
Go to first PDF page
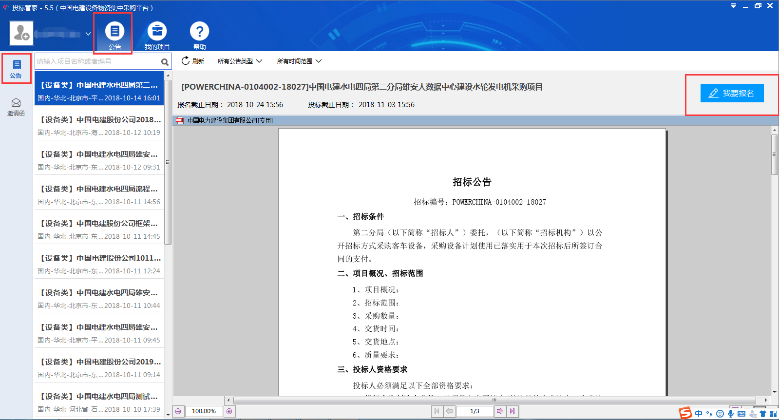click(437, 411)
